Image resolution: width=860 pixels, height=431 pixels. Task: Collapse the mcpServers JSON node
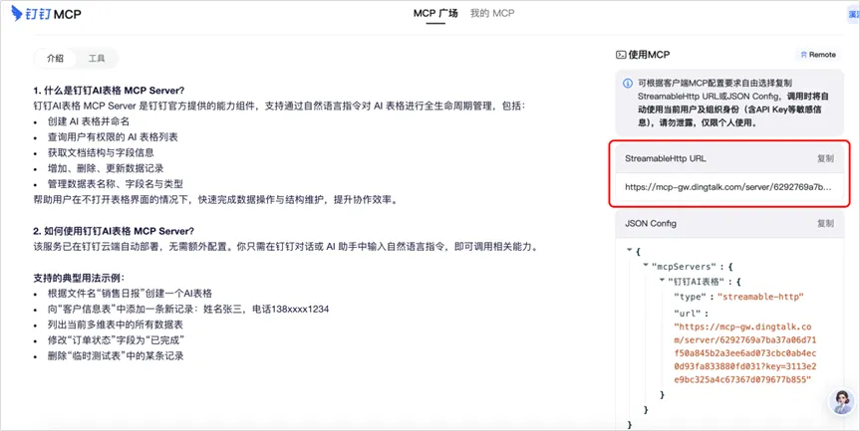click(646, 266)
